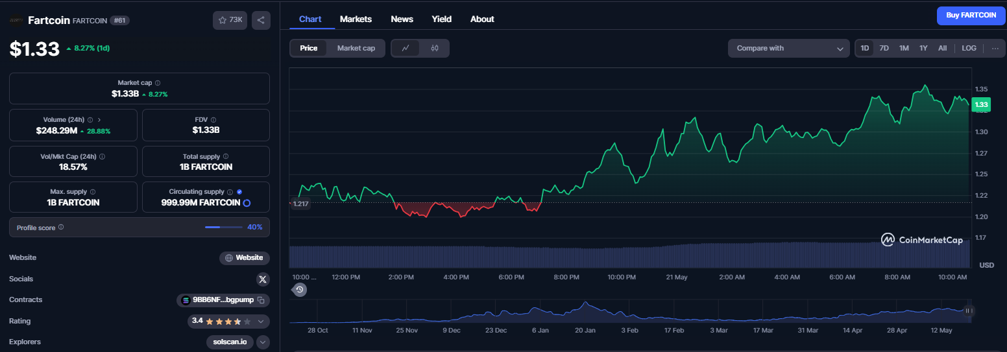Click the bottom historical range slider chart

click(x=629, y=312)
